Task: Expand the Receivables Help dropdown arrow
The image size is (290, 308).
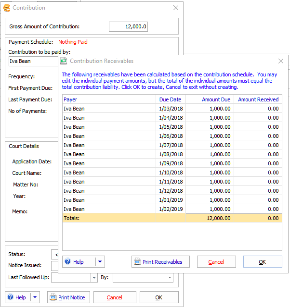Action: coord(100,262)
